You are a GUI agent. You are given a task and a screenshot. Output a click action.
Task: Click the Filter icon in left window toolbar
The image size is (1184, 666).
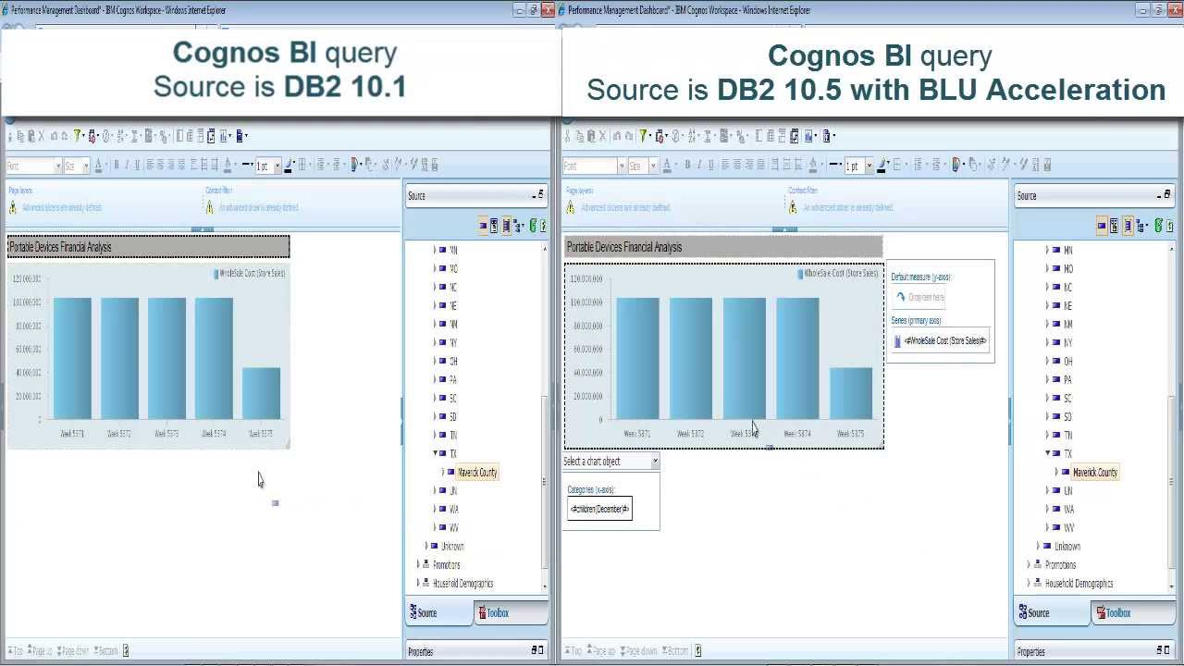click(x=77, y=136)
